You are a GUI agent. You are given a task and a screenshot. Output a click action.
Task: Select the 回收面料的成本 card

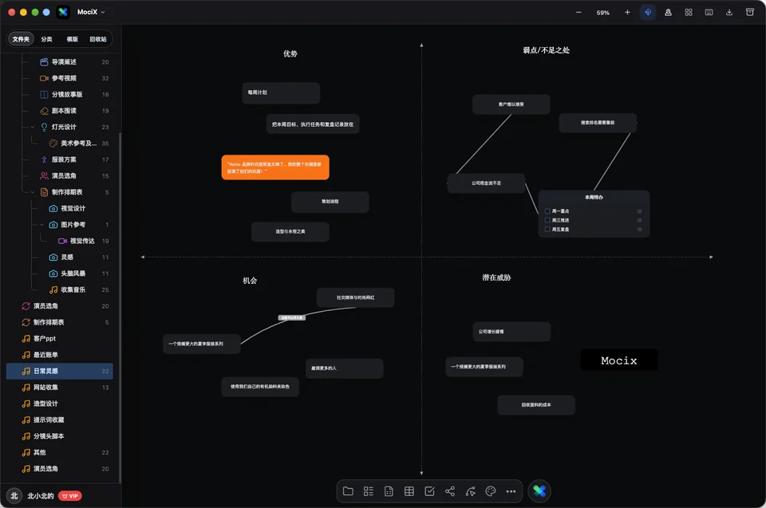click(x=536, y=405)
